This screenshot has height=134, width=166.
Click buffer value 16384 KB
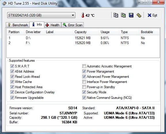(x=69, y=122)
